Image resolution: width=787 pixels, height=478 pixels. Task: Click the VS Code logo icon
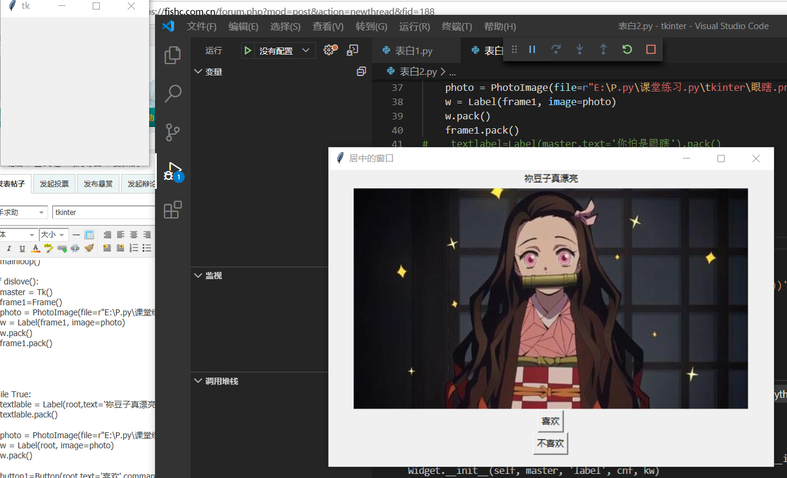tap(168, 26)
